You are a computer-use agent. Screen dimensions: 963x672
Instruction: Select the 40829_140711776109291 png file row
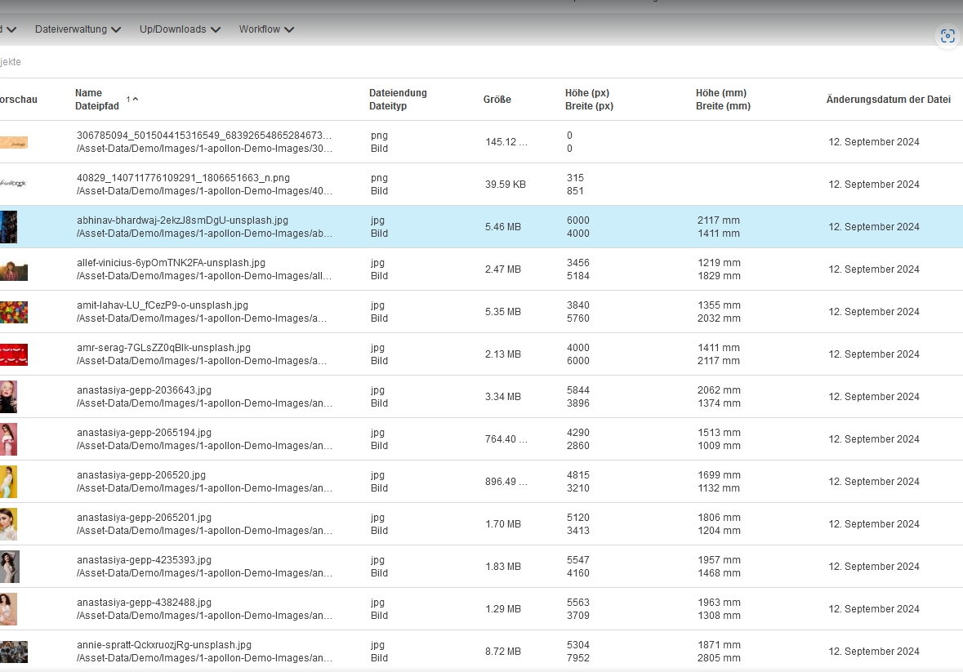(183, 178)
